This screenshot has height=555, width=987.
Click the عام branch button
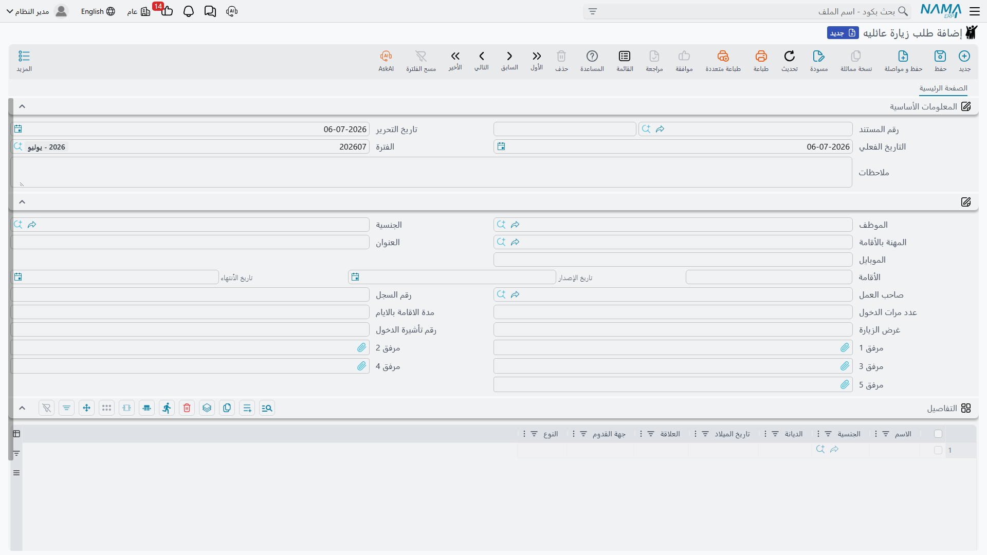click(139, 11)
